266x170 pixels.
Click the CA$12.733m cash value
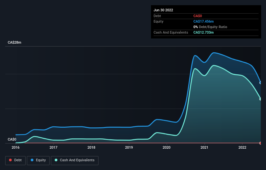pos(203,32)
